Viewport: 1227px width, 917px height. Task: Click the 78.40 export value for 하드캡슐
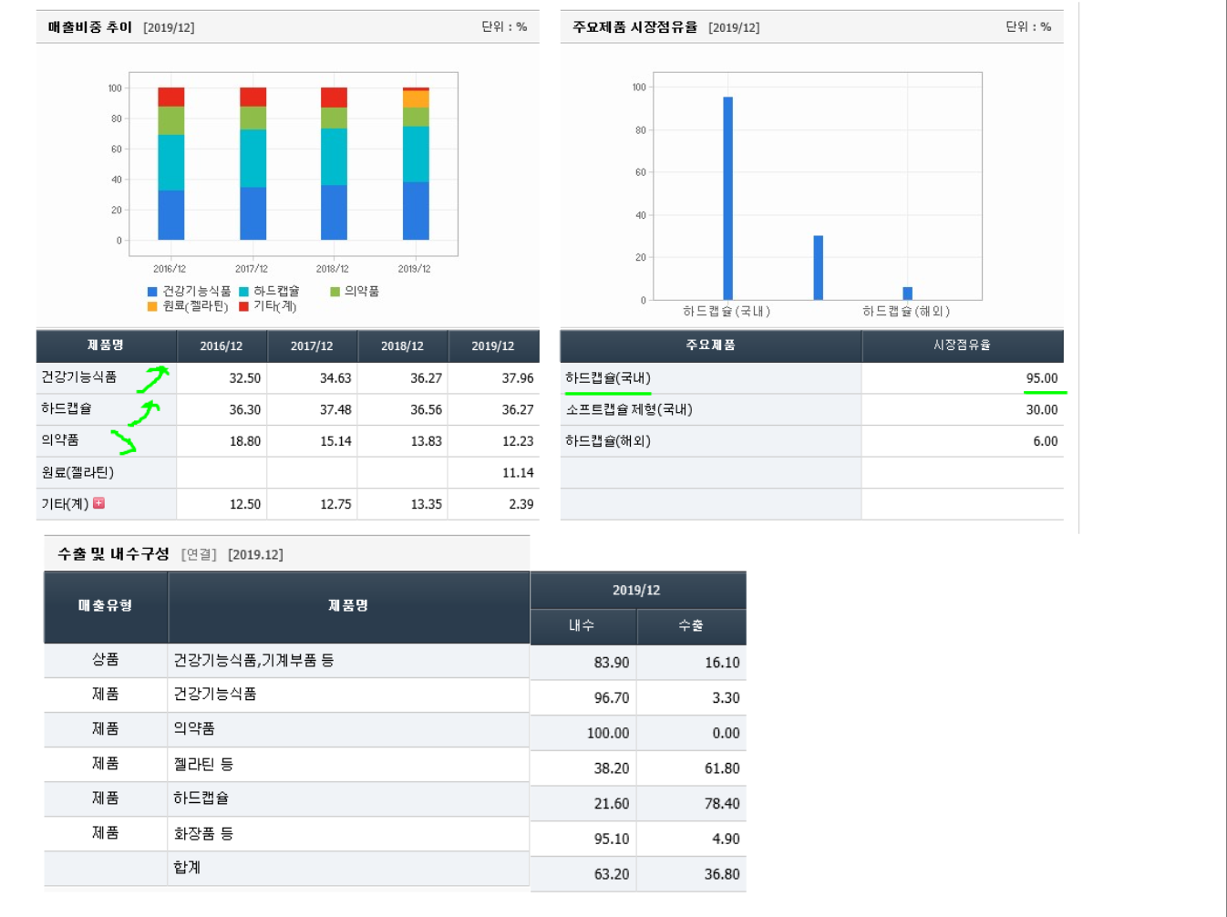click(722, 804)
